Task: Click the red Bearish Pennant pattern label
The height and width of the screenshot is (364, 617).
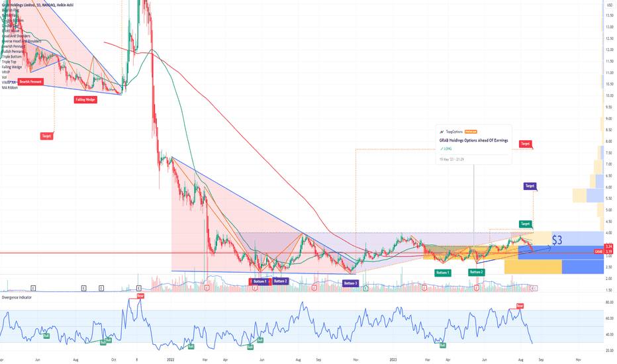Action: coord(30,82)
